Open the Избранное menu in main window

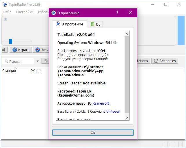(x=43, y=12)
